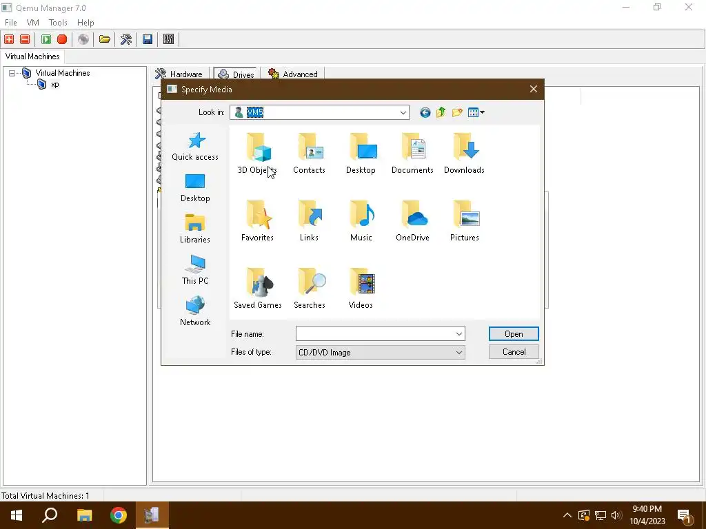Click the Cancel button
Image resolution: width=706 pixels, height=529 pixels.
pyautogui.click(x=514, y=352)
